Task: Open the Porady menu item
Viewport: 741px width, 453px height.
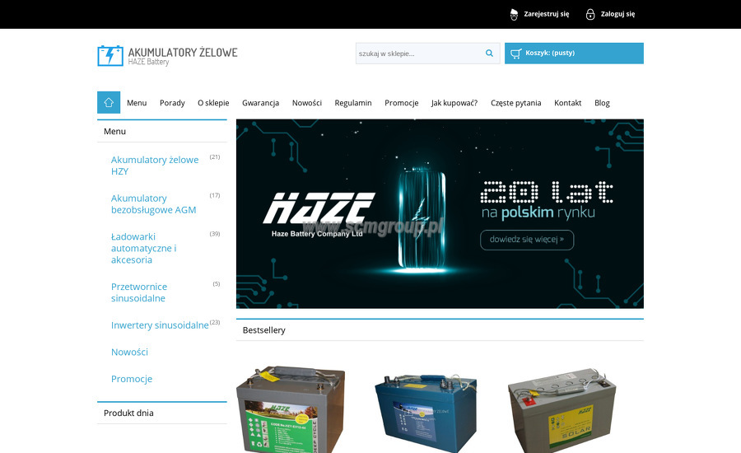Action: point(172,103)
